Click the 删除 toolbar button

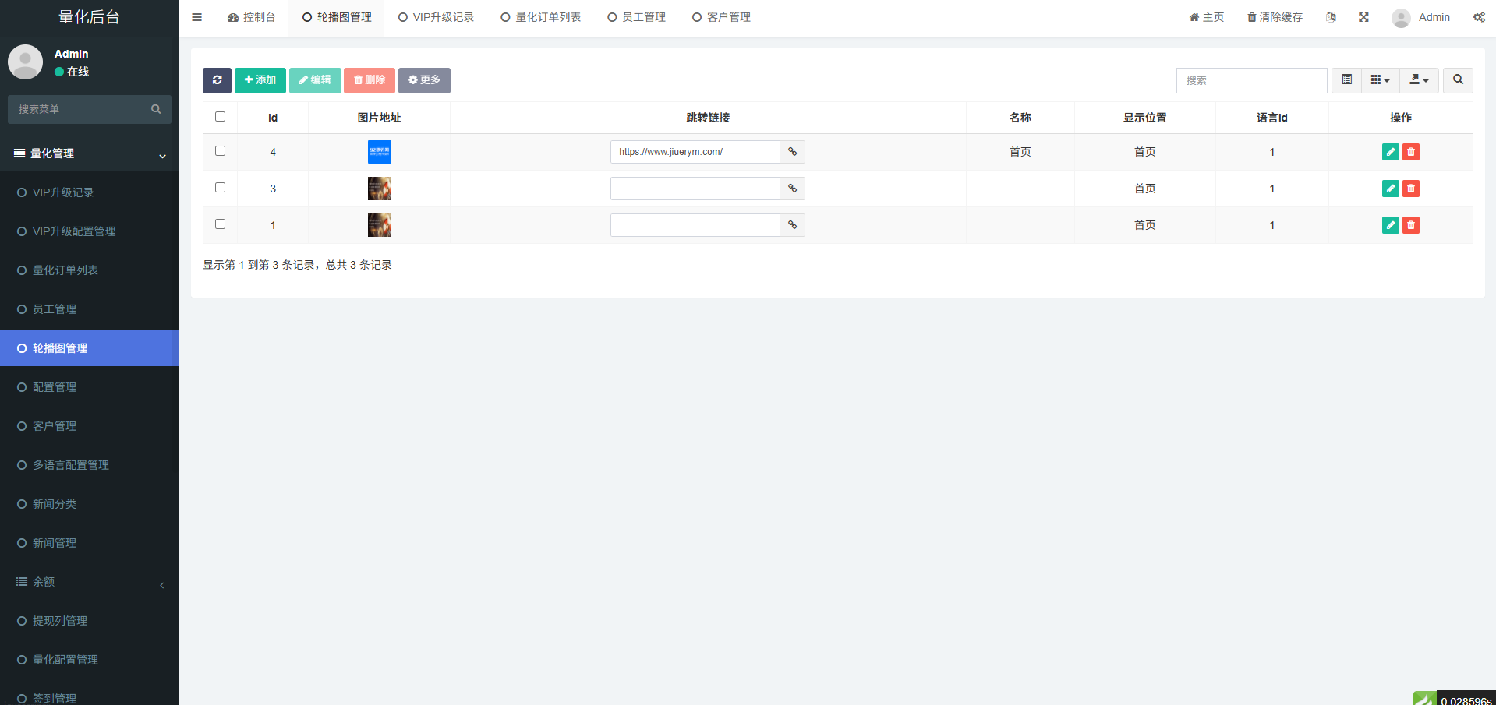point(370,80)
